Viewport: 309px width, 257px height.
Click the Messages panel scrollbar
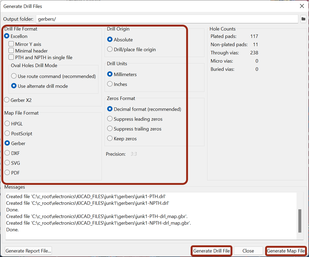pos(300,220)
